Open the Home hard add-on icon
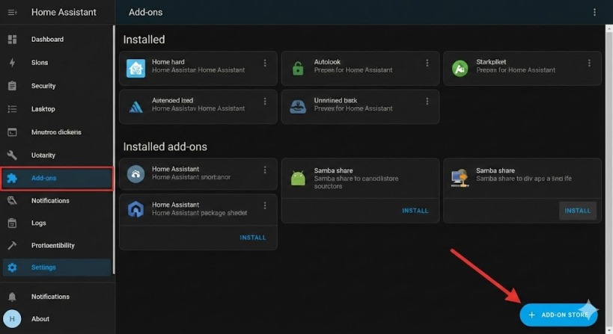The width and height of the screenshot is (613, 334). coord(135,68)
